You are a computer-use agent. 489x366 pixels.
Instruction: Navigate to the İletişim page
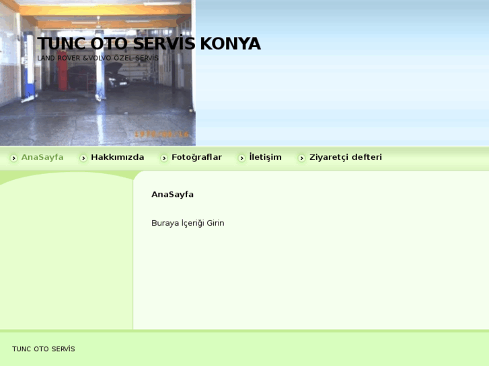tap(265, 157)
